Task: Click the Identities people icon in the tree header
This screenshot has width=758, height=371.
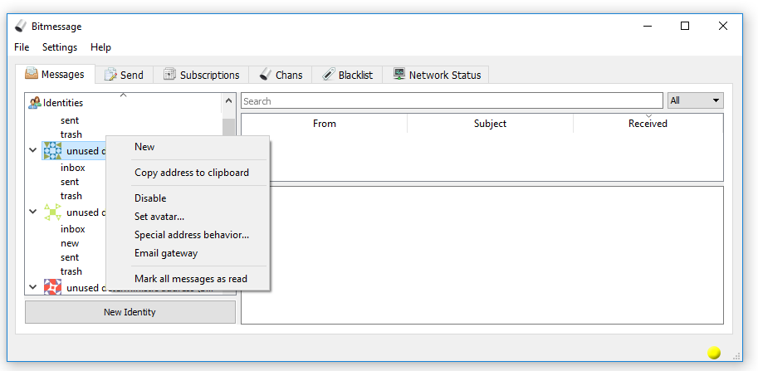Action: 35,102
